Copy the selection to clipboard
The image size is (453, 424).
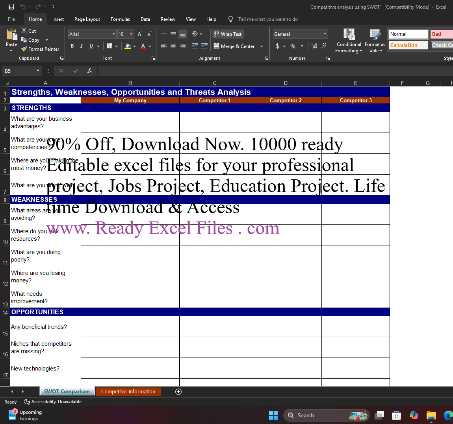coord(30,40)
